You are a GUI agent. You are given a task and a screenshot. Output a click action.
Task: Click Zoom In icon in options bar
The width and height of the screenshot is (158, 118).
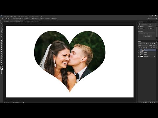point(7,19)
